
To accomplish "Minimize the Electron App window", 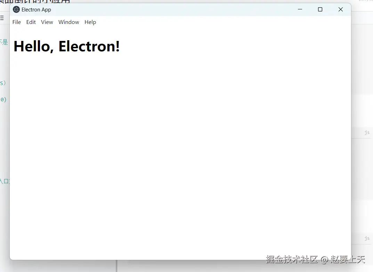I will tap(300, 9).
